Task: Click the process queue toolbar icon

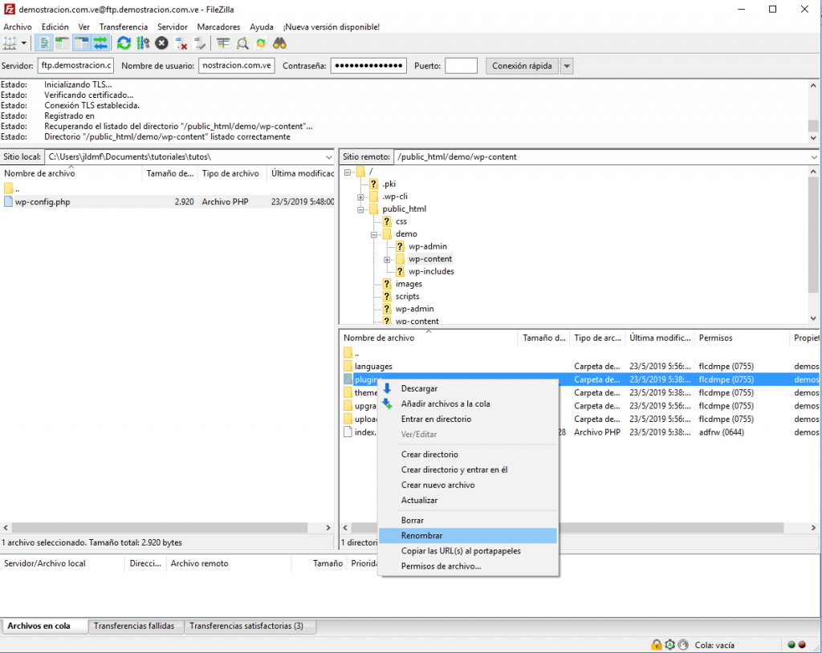Action: [143, 43]
